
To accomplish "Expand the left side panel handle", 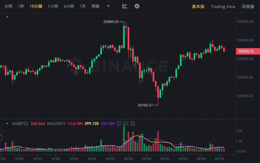I will [1, 135].
